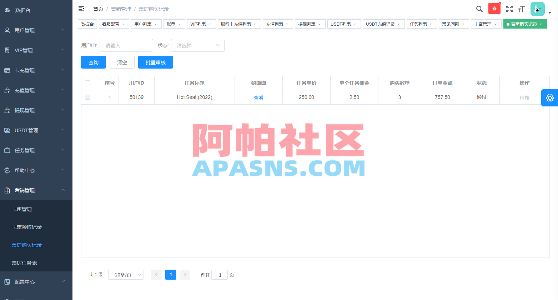
Task: Click the page 1 pagination button
Action: [x=171, y=275]
